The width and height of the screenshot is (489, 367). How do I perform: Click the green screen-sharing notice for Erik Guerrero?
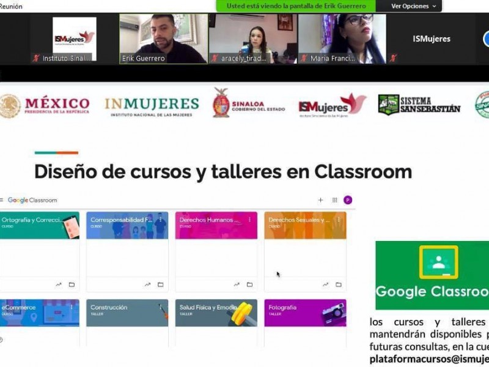coord(296,6)
